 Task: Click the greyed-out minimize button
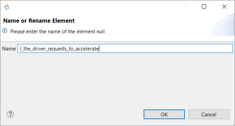click(x=184, y=7)
